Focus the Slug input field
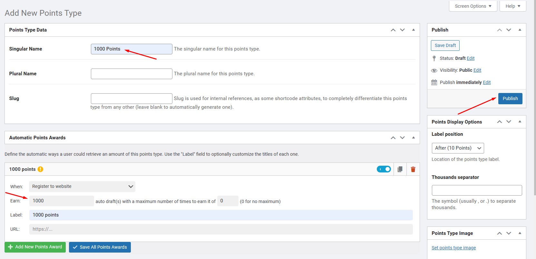The image size is (536, 259). (x=132, y=98)
